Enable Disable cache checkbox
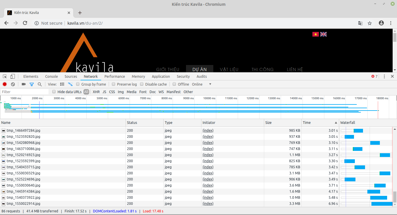397x215 pixels. tap(142, 84)
